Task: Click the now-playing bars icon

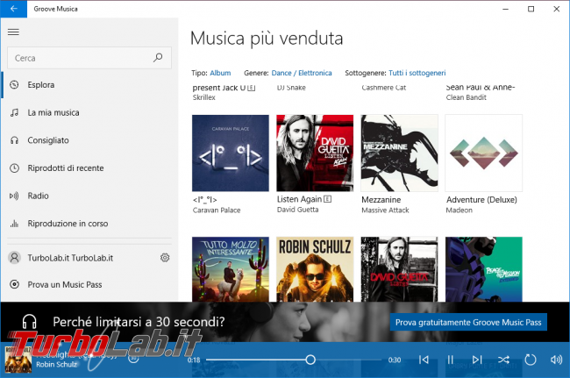Action: pos(14,224)
